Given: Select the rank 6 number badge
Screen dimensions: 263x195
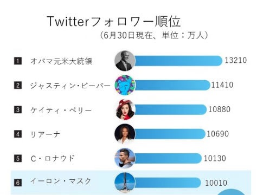Looking at the screenshot, I should tap(18, 183).
